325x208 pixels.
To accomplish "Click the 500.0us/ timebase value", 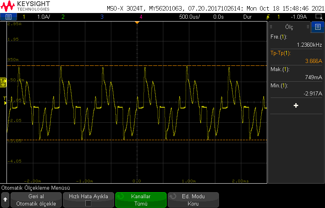I will click(189, 17).
